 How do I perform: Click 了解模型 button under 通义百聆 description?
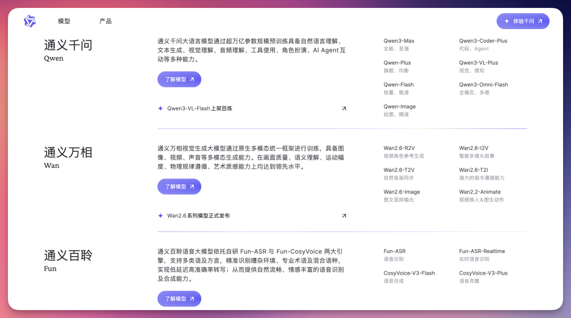(x=179, y=298)
